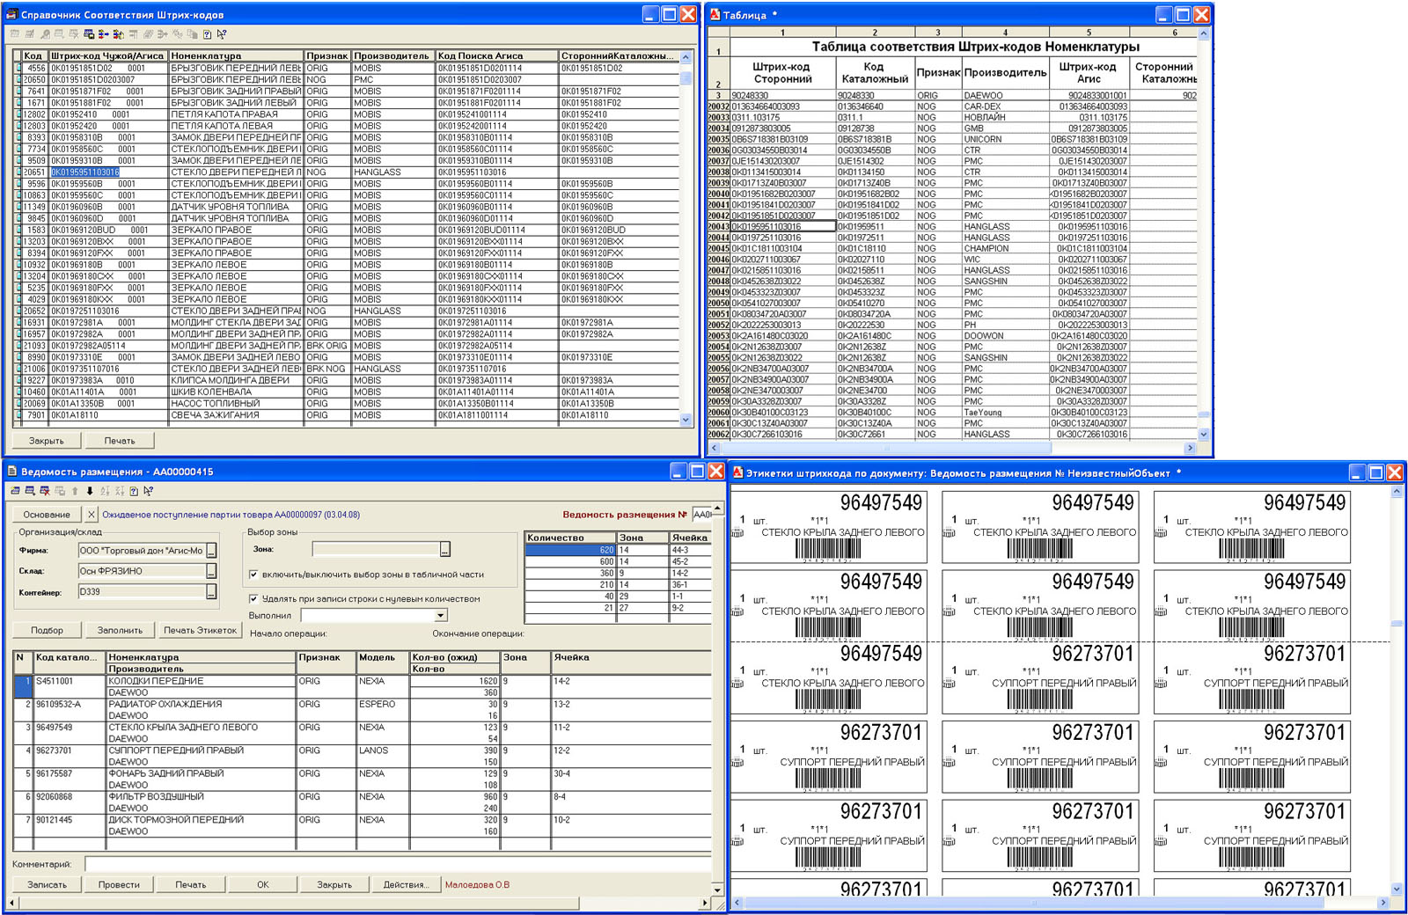Click the sort ascending icon in Ведомость toolbar
This screenshot has width=1408, height=915.
[105, 491]
